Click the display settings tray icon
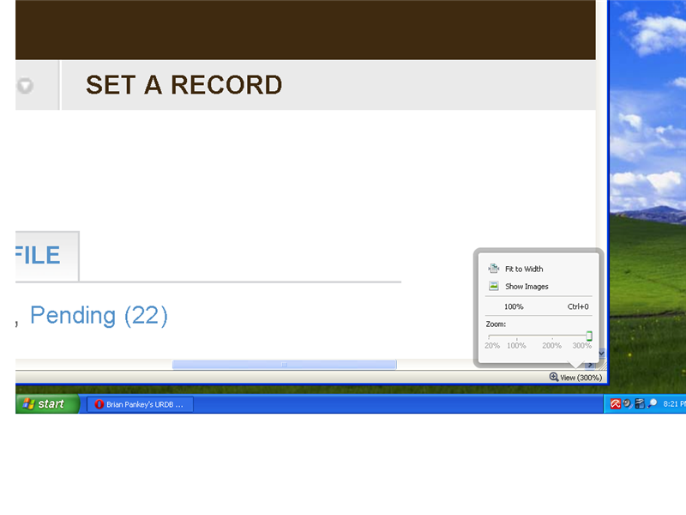The image size is (686, 515). tap(640, 403)
